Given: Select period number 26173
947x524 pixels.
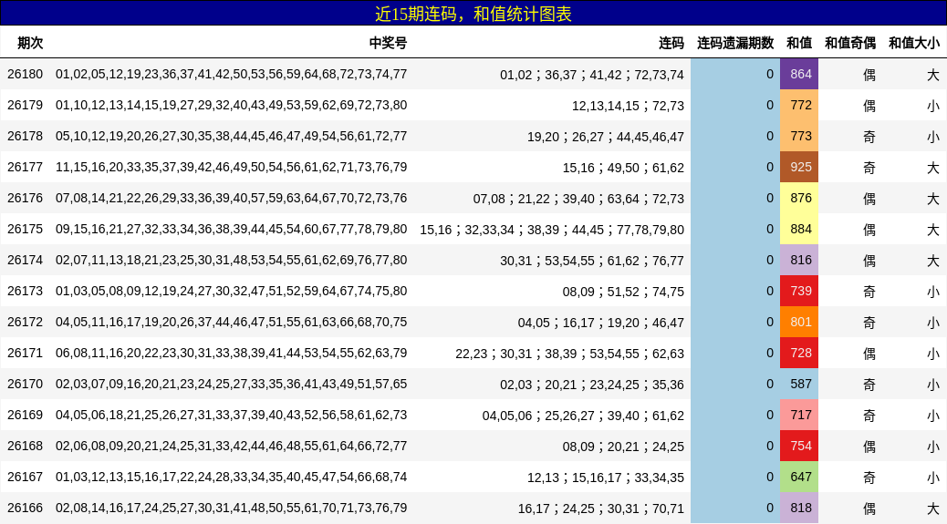Looking at the screenshot, I should (26, 291).
